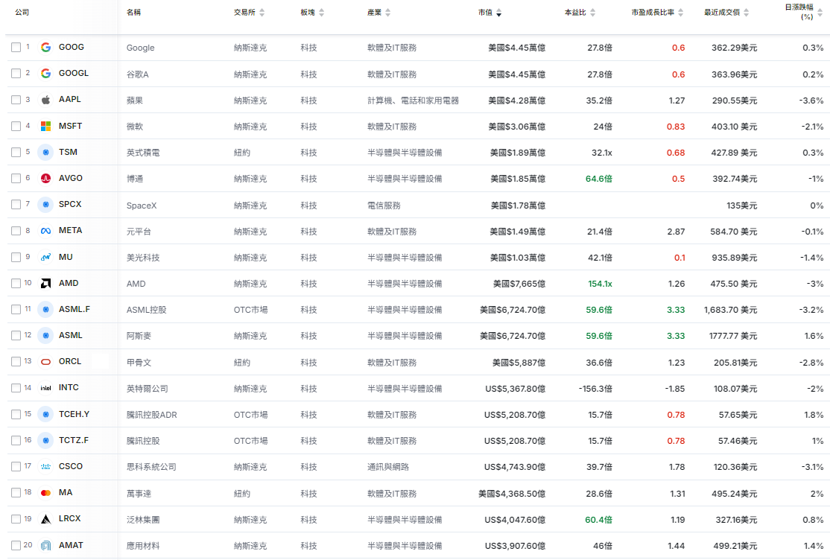This screenshot has width=830, height=560.
Task: Click the Cisco logo icon for CSCO
Action: (46, 466)
